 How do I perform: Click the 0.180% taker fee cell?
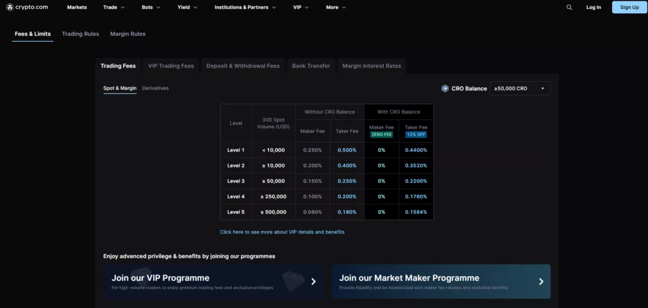tap(347, 212)
